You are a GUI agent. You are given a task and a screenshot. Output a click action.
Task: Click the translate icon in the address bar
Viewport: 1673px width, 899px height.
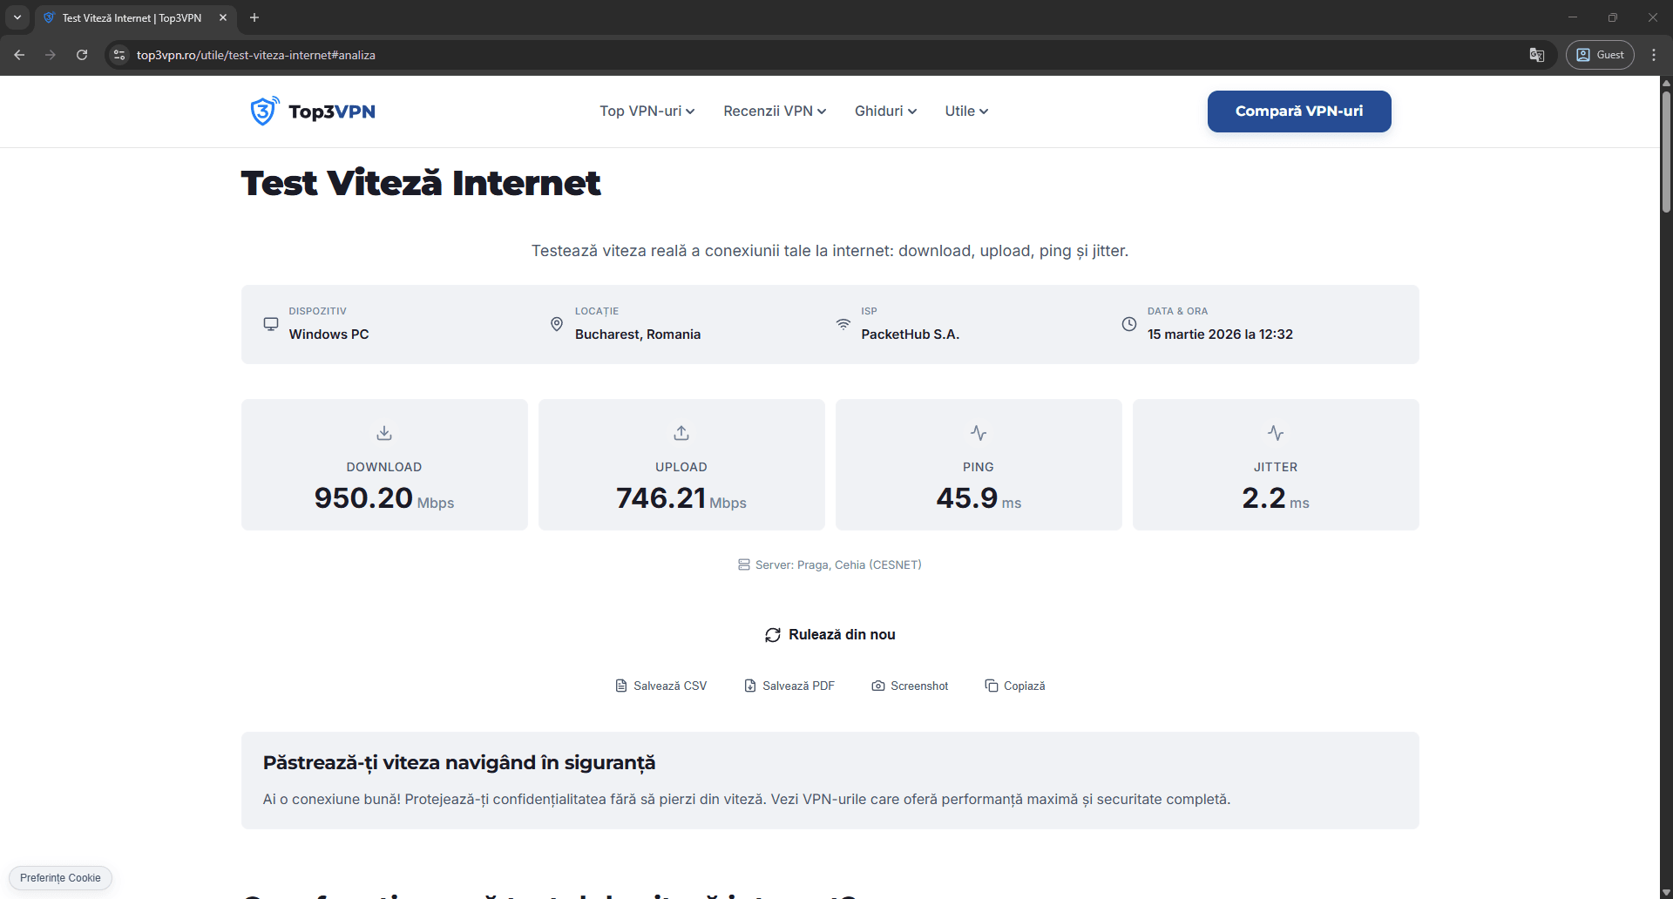[1537, 54]
